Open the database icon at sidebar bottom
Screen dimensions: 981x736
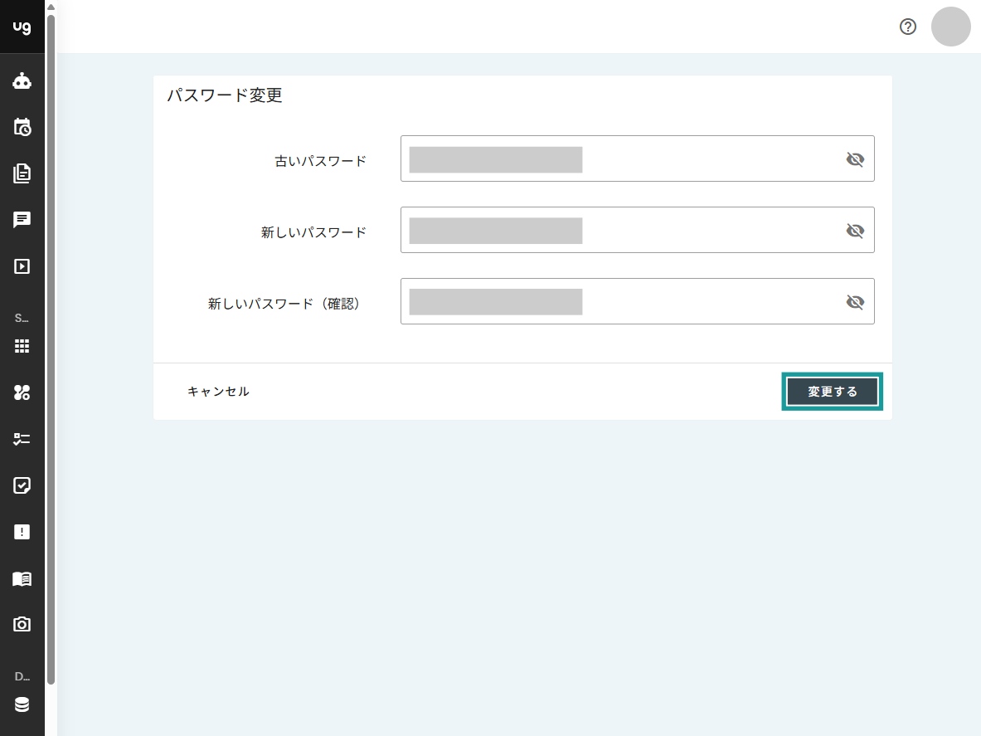point(22,704)
